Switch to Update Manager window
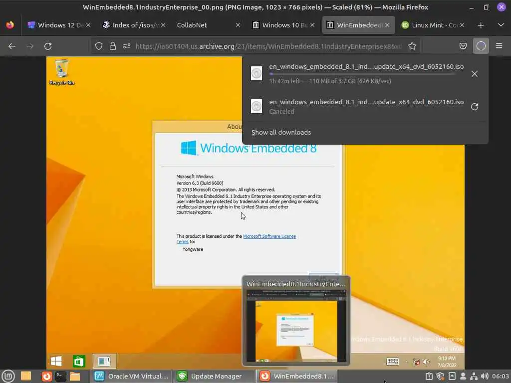The height and width of the screenshot is (383, 511). coord(214,376)
